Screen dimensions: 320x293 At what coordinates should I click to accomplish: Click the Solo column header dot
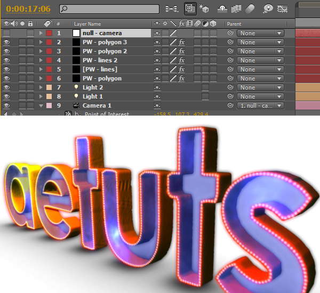(22, 23)
